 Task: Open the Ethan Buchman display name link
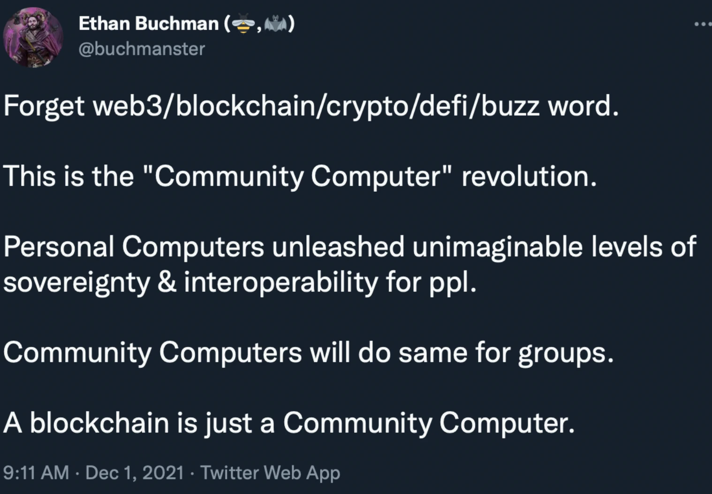point(148,23)
